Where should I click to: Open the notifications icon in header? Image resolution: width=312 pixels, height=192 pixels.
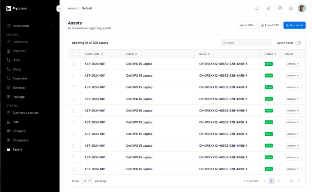coord(268,8)
